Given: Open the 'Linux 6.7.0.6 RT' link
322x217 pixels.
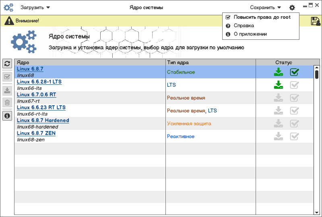Looking at the screenshot, I should pyautogui.click(x=36, y=94).
